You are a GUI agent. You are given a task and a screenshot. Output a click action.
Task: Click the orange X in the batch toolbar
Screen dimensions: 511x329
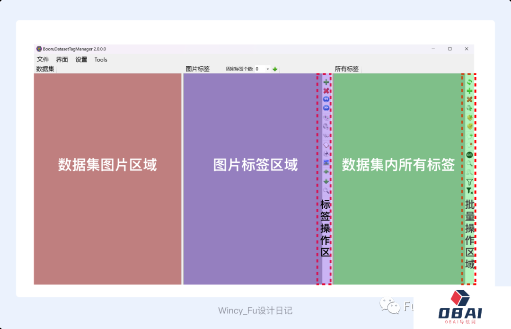469,99
